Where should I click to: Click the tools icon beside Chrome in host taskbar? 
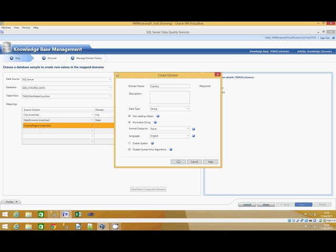(66, 226)
